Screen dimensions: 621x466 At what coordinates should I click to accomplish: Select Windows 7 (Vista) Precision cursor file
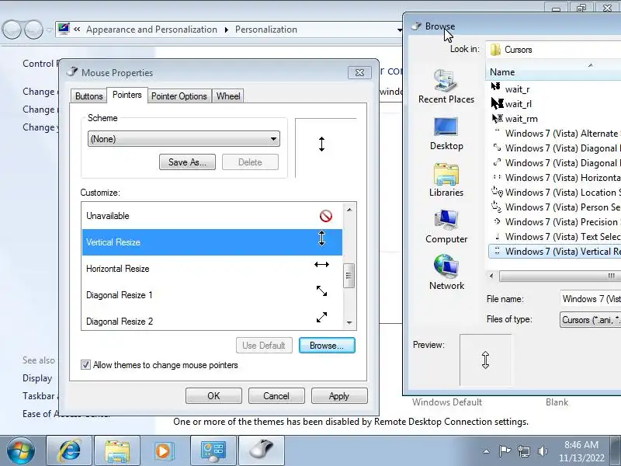click(x=555, y=222)
